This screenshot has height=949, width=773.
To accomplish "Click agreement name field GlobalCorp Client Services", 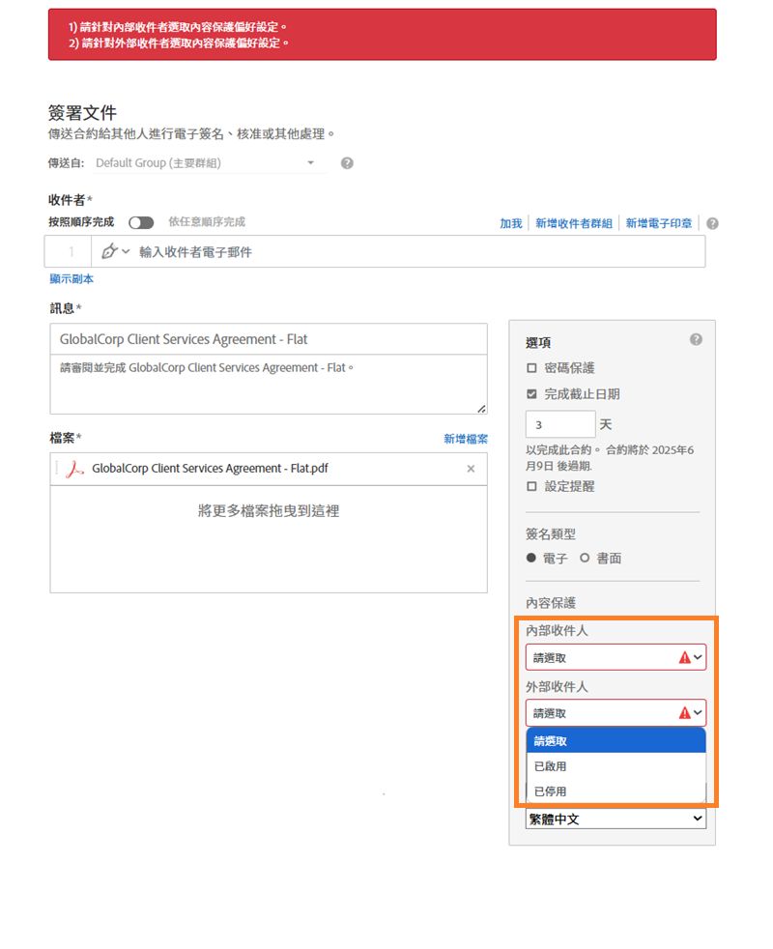I will click(x=269, y=339).
